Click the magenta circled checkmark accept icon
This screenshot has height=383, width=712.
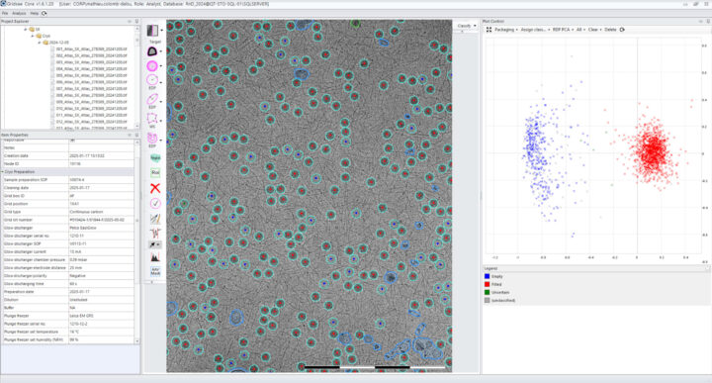click(155, 203)
